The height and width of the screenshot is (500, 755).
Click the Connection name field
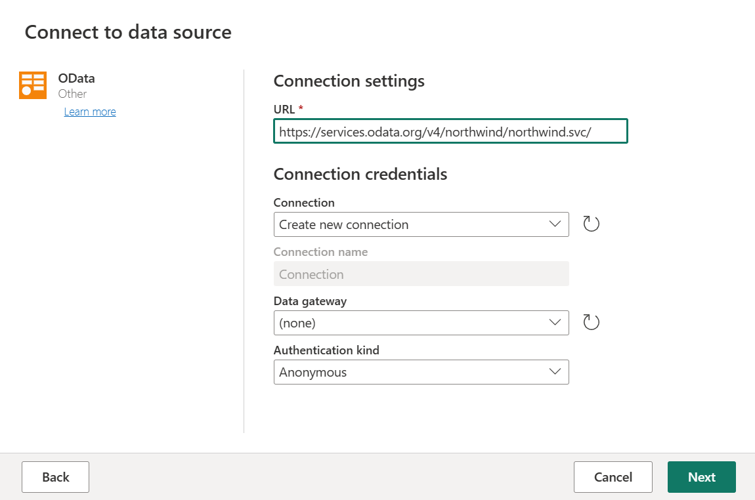421,274
